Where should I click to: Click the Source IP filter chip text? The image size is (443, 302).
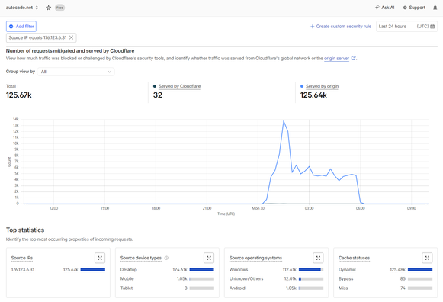click(x=37, y=37)
